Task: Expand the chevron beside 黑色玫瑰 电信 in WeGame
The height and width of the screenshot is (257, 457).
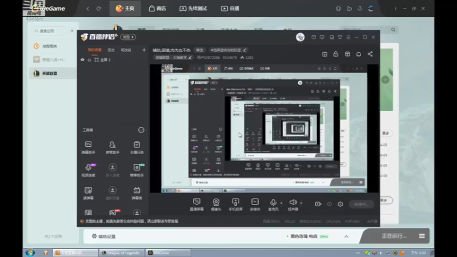Action: (346, 236)
